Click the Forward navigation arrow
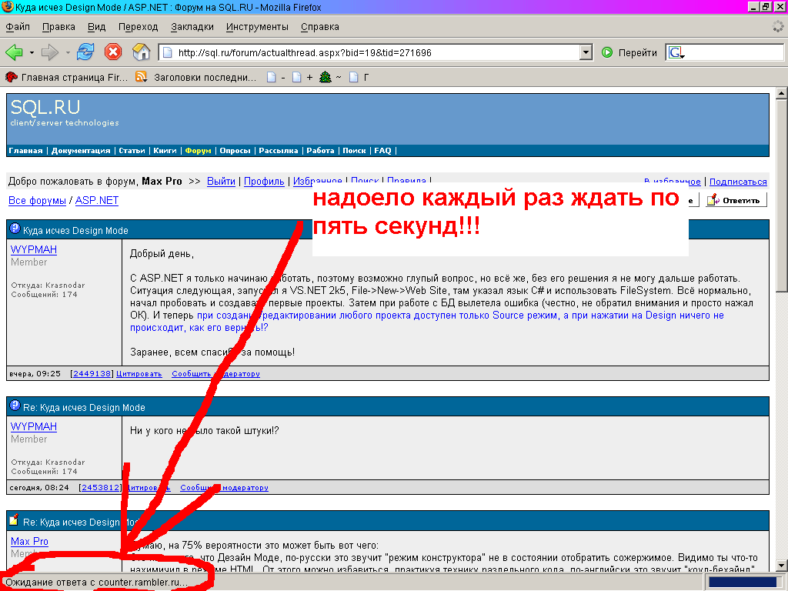The image size is (788, 591). 50,52
